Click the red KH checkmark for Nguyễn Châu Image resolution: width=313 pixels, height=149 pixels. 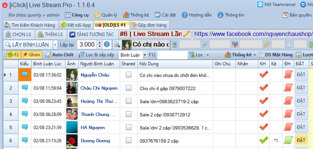pyautogui.click(x=264, y=75)
